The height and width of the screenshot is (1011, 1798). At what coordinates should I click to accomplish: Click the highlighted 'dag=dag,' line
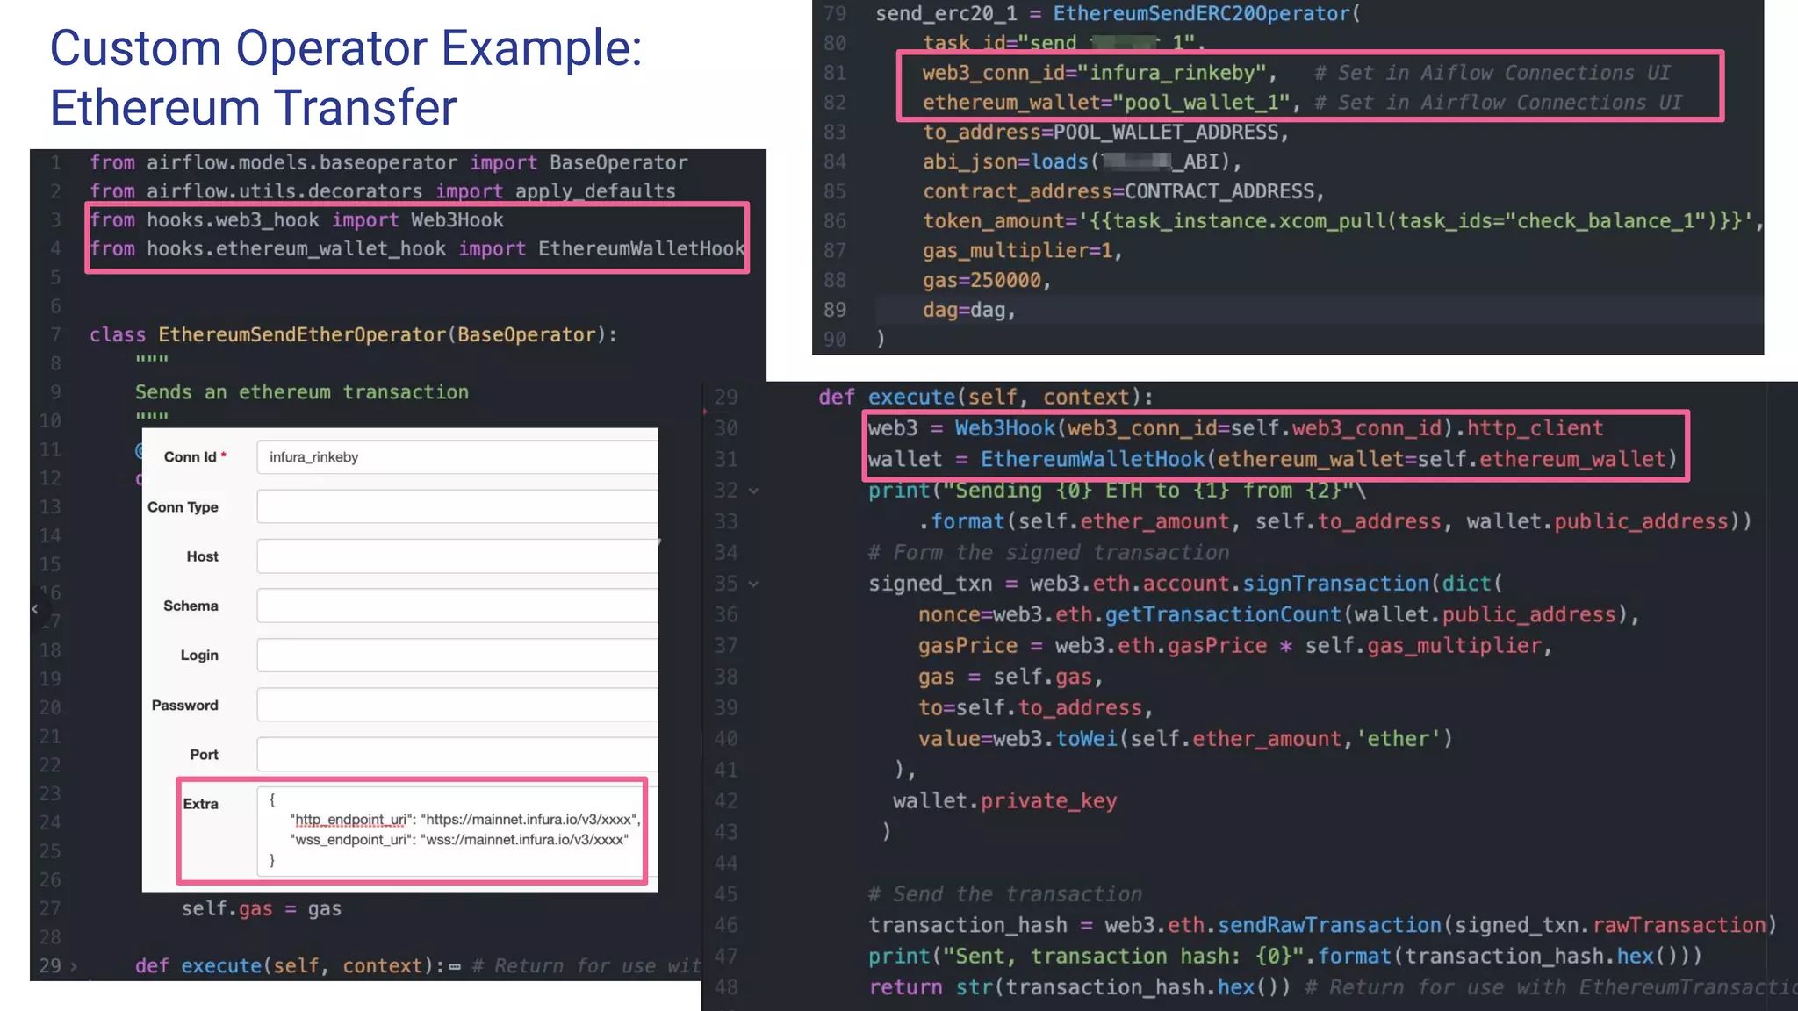click(969, 310)
